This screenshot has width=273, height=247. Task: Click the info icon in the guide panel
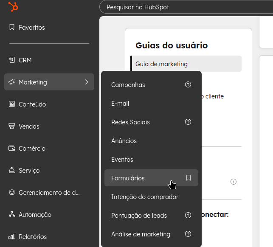coord(234,182)
